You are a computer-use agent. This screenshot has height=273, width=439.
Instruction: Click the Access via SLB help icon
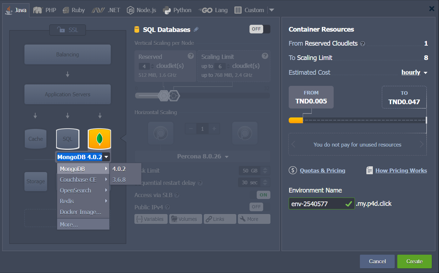pos(177,195)
